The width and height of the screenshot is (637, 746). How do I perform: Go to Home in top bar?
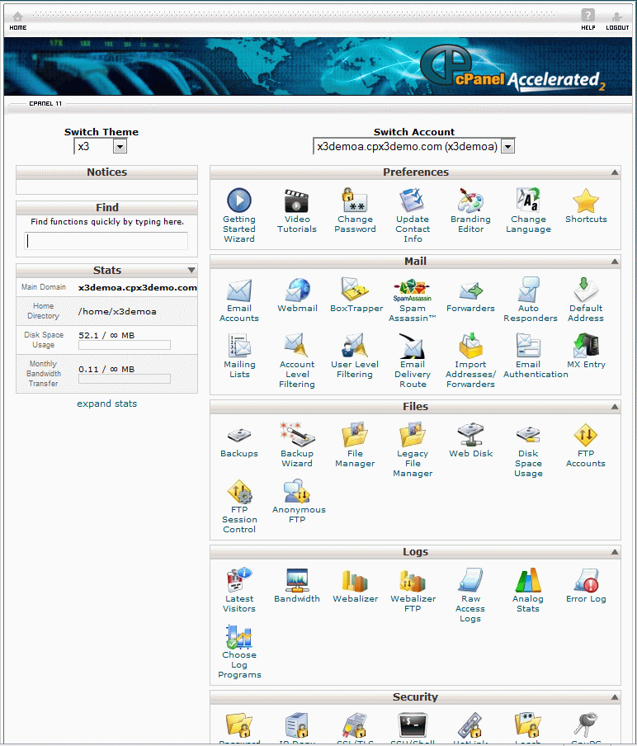(x=17, y=20)
